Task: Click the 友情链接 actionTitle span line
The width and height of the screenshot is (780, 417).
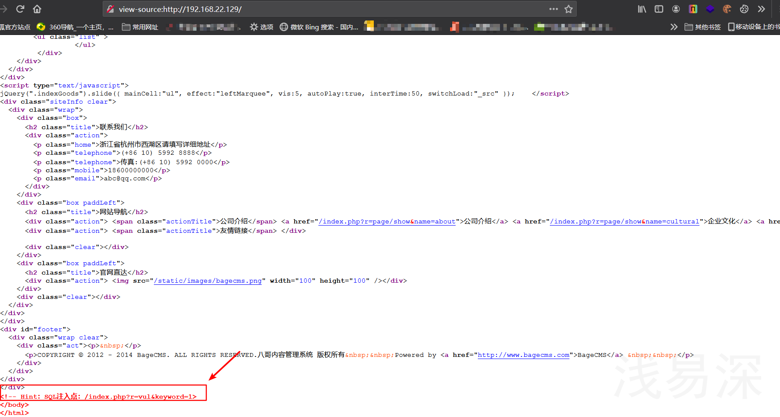Action: pos(165,231)
